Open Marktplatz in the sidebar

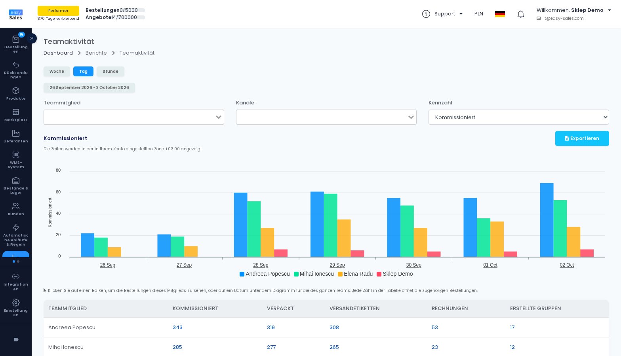(x=16, y=115)
